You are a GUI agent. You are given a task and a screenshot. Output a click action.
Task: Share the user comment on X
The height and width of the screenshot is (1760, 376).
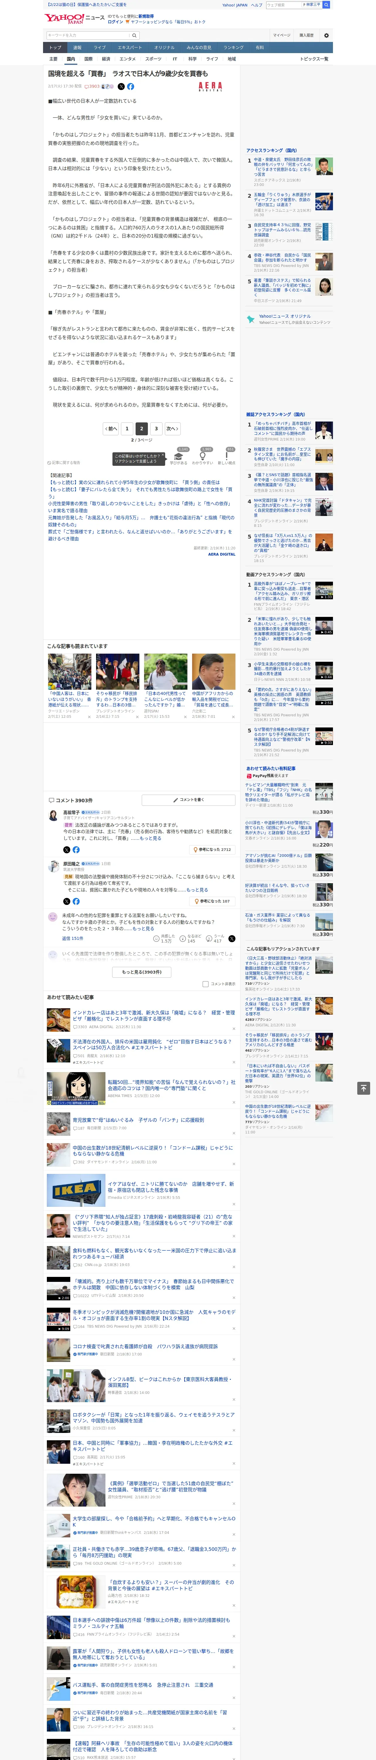[231, 939]
